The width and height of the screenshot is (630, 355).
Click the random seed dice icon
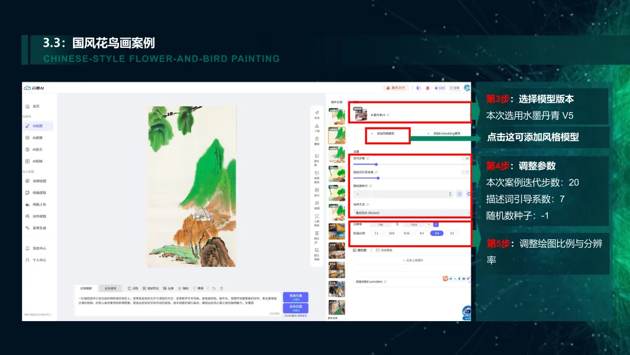tap(459, 194)
